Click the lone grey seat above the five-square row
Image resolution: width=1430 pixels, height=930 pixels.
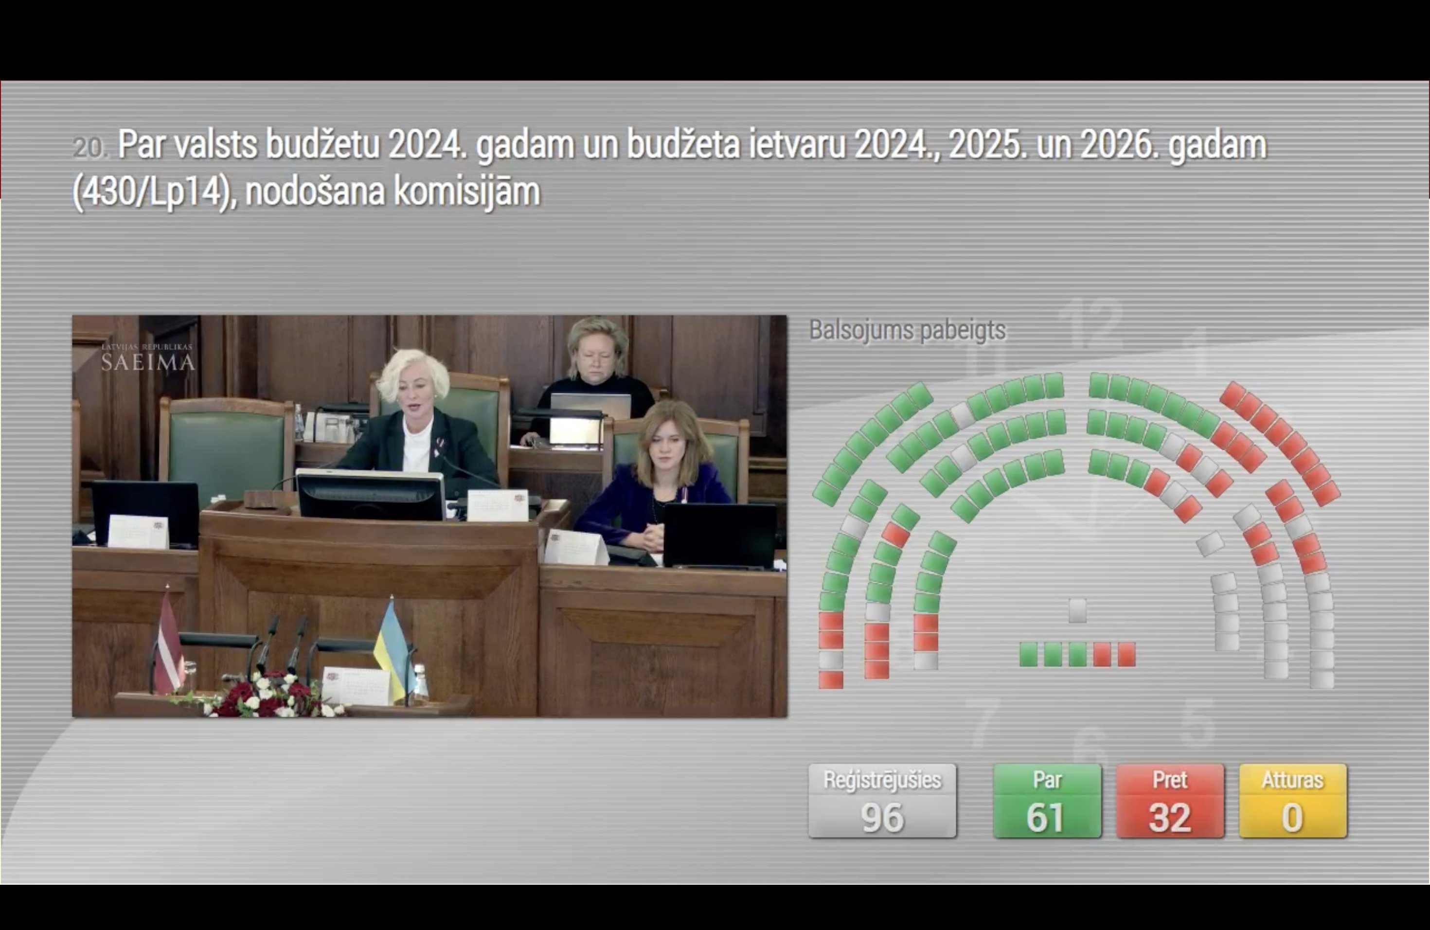pyautogui.click(x=1077, y=610)
